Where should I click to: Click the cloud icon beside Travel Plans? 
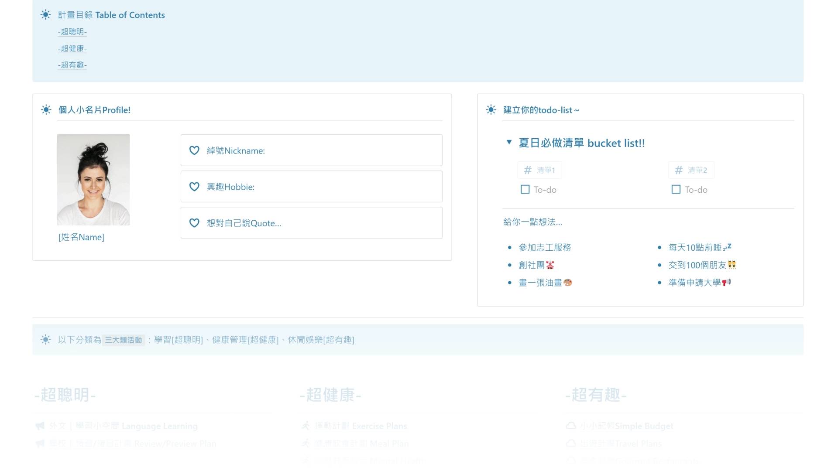click(571, 444)
